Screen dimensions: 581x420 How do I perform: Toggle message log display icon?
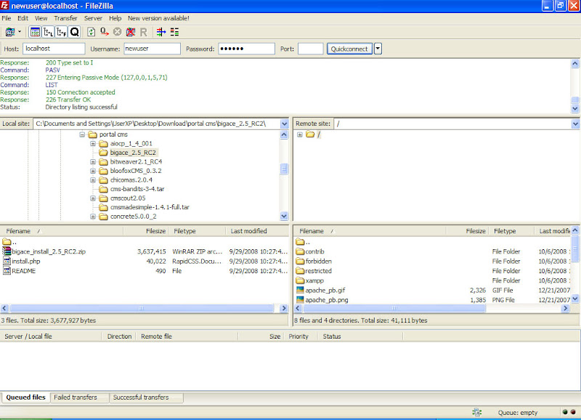click(x=35, y=32)
